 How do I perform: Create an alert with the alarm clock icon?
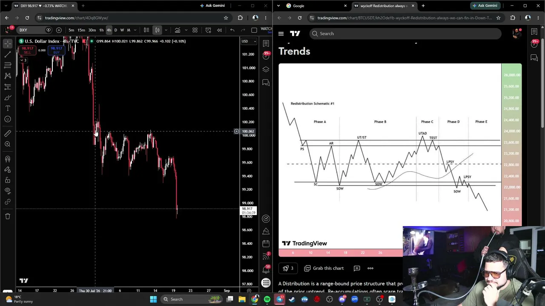point(208,30)
